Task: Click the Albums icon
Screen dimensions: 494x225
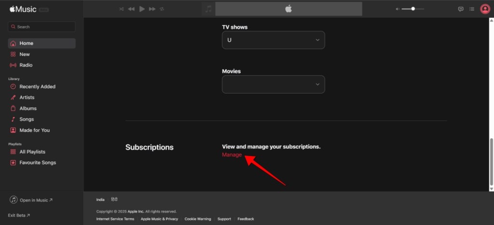Action: click(13, 108)
